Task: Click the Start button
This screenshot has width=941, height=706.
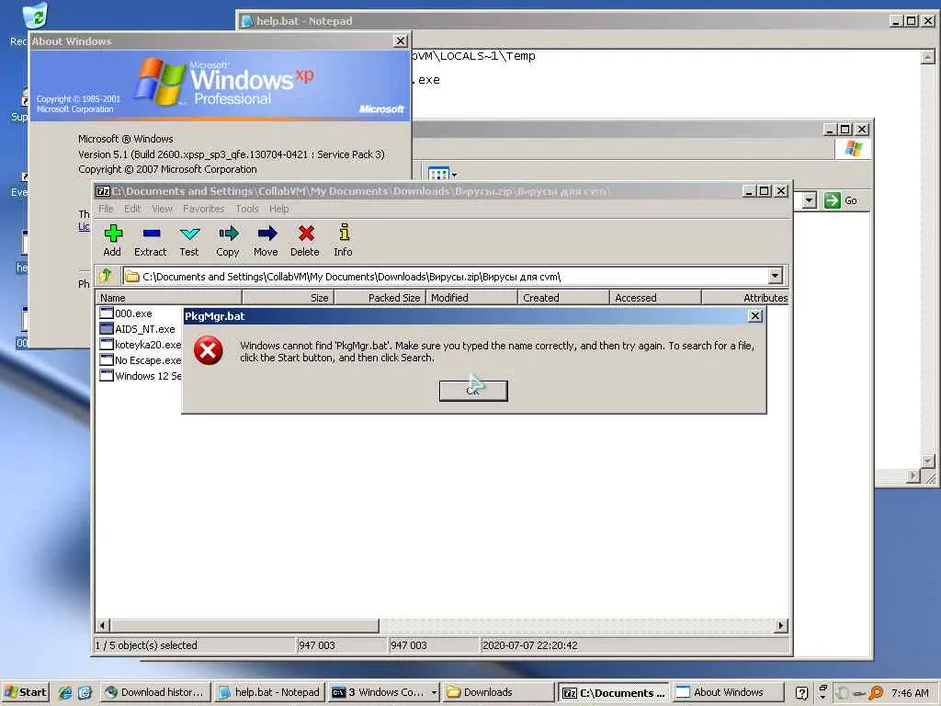Action: 25,692
